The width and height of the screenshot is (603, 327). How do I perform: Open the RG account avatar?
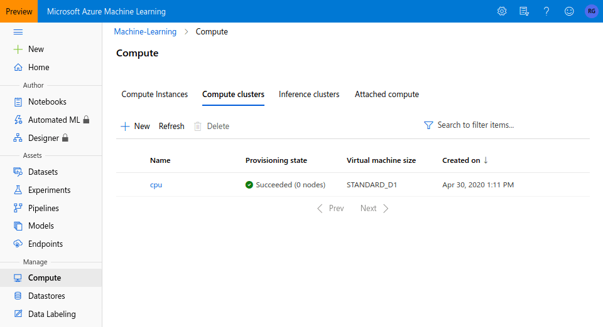click(x=592, y=11)
